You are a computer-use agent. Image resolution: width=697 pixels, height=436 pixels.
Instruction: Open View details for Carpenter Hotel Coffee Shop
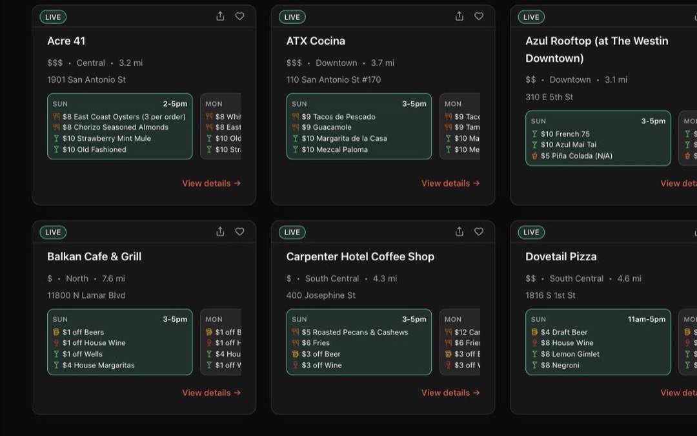click(450, 393)
